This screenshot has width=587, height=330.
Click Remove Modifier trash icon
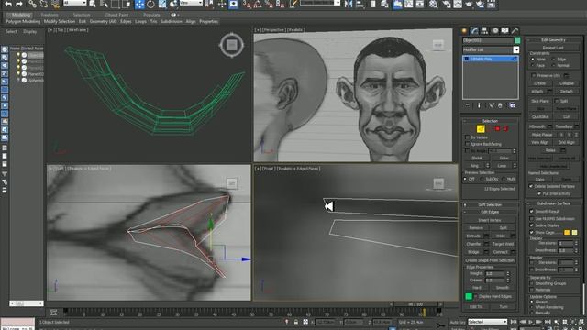pyautogui.click(x=500, y=106)
